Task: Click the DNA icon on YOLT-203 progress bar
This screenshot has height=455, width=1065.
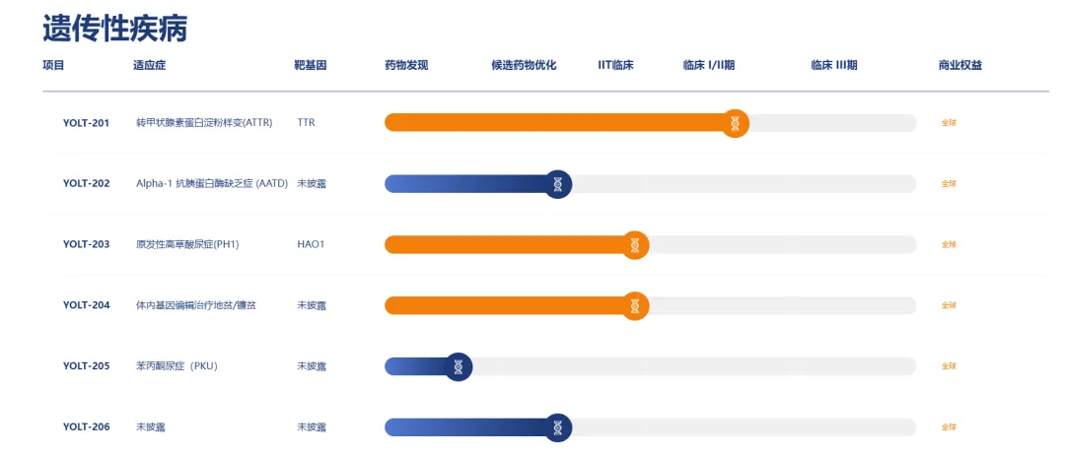Action: point(635,244)
